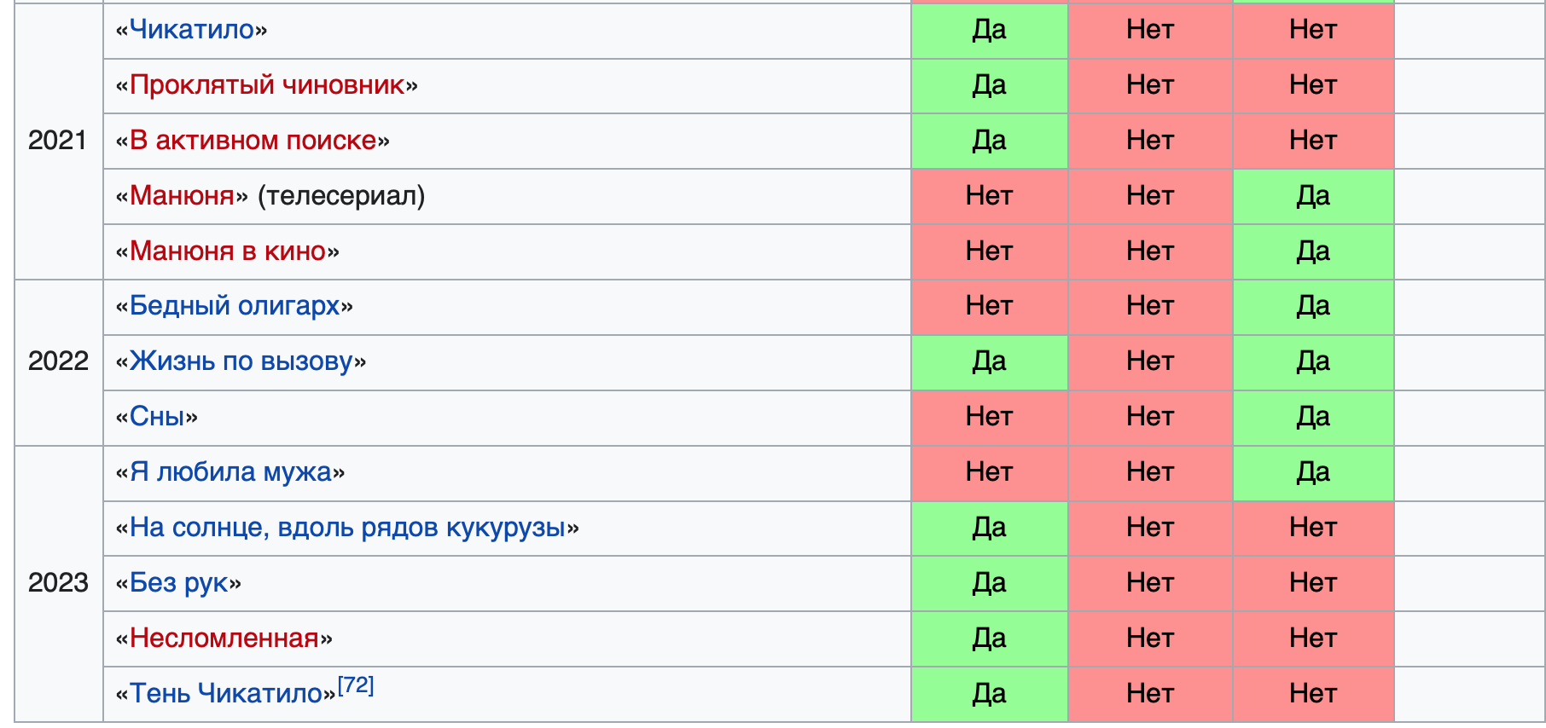Open the «Сны» link

coord(157,417)
